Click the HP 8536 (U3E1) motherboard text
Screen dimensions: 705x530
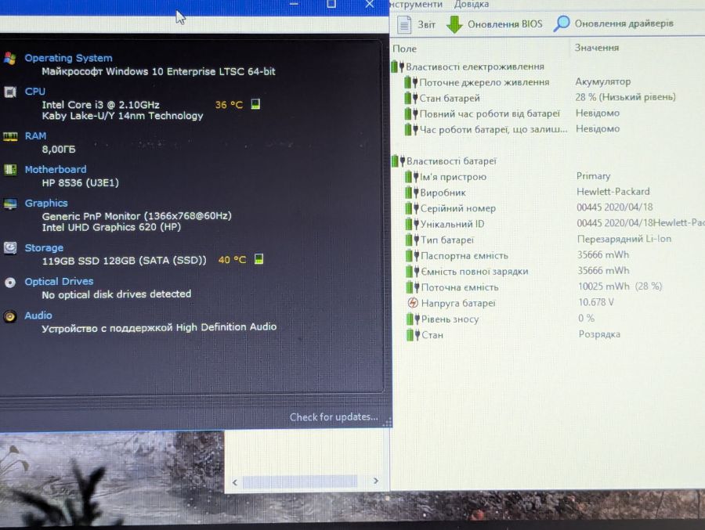tap(81, 182)
